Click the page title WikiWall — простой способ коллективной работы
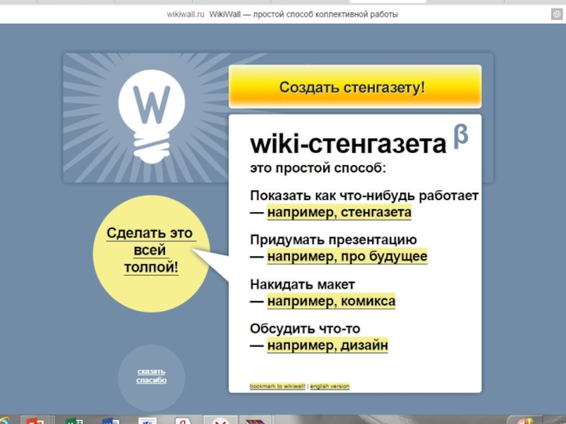 304,14
